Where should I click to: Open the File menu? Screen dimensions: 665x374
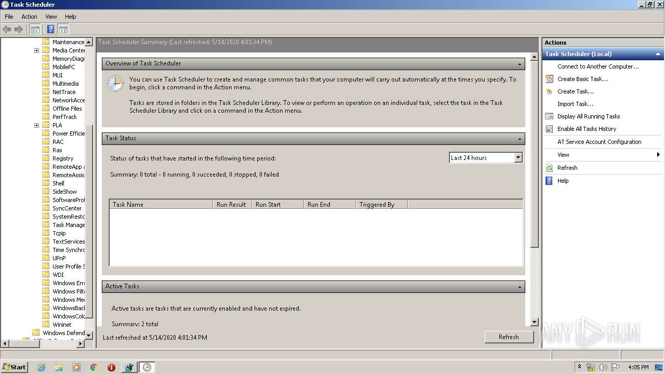9,17
